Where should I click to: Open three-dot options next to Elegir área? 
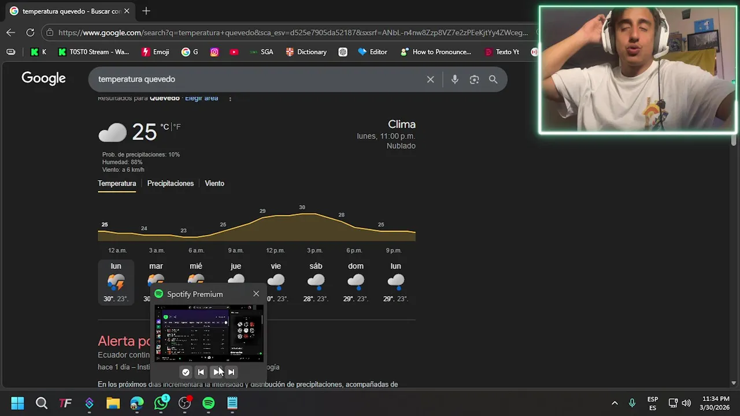point(230,98)
